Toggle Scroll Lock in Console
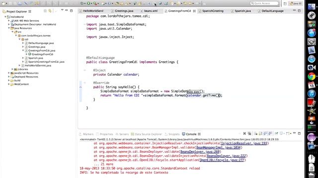Screen dimensions: 318x178 [x=260, y=133]
